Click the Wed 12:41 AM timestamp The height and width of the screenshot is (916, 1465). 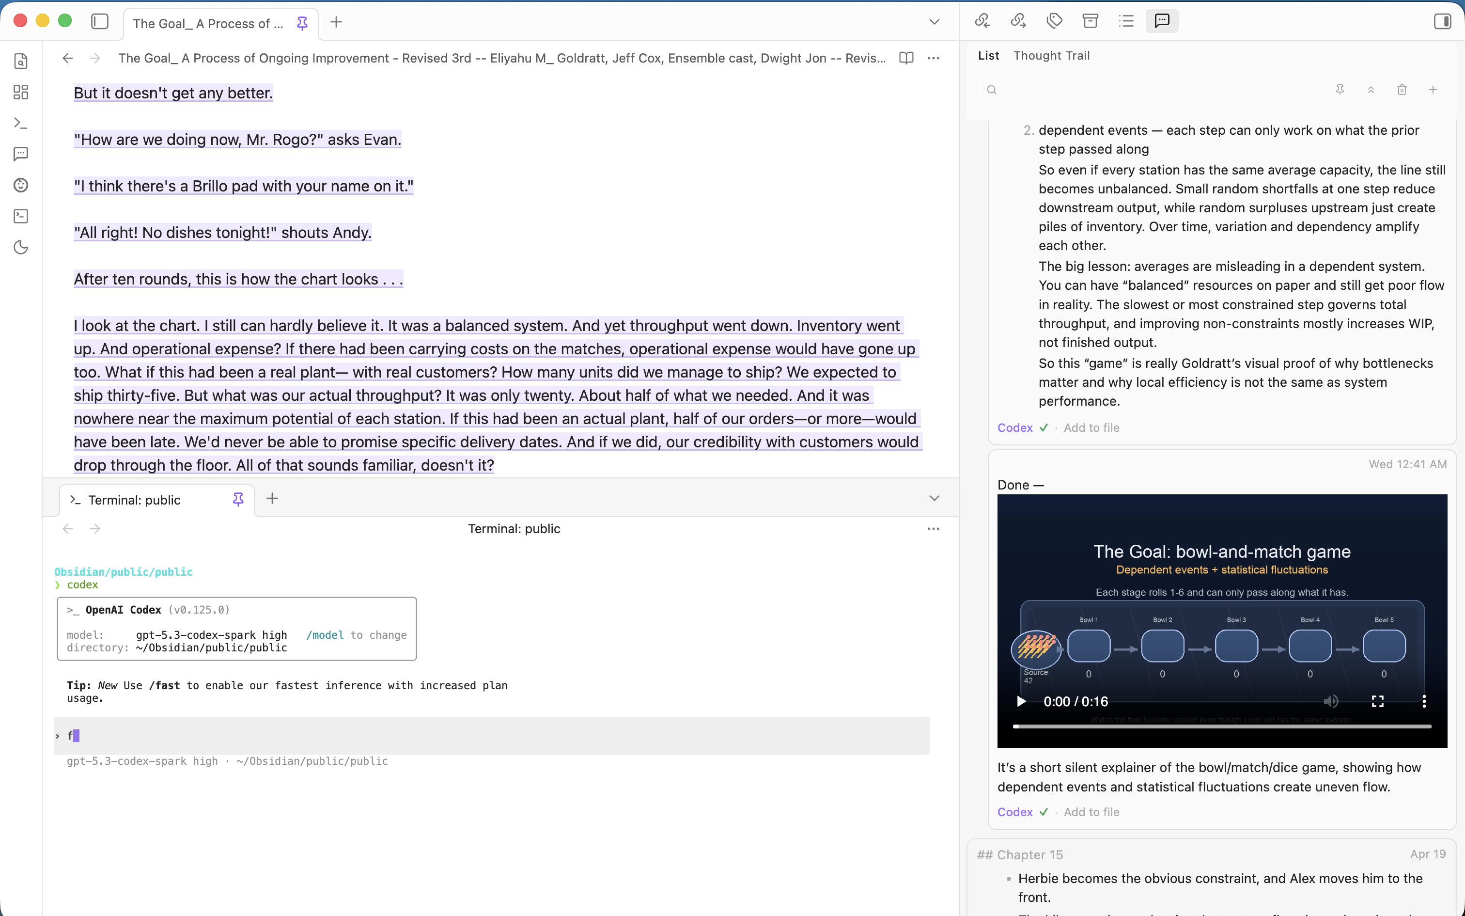pos(1407,464)
